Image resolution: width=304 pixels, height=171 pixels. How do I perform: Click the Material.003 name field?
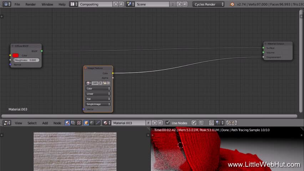(x=128, y=123)
